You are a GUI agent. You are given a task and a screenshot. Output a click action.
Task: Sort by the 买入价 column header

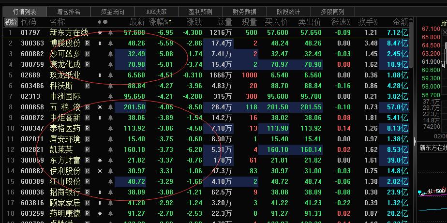[276, 22]
